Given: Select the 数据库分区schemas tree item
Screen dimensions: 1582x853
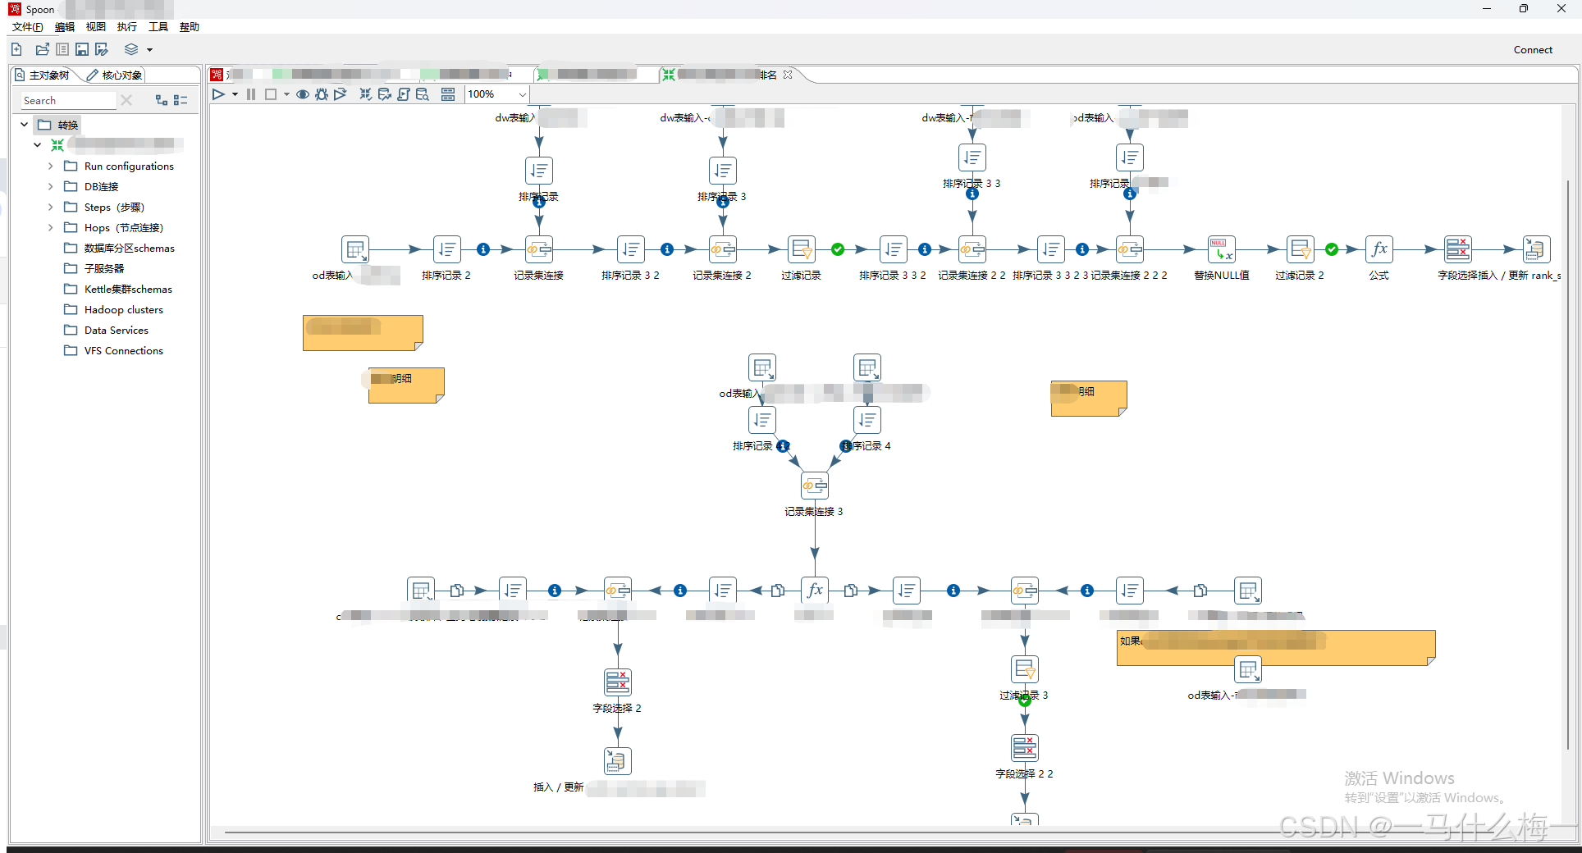Looking at the screenshot, I should pyautogui.click(x=120, y=248).
